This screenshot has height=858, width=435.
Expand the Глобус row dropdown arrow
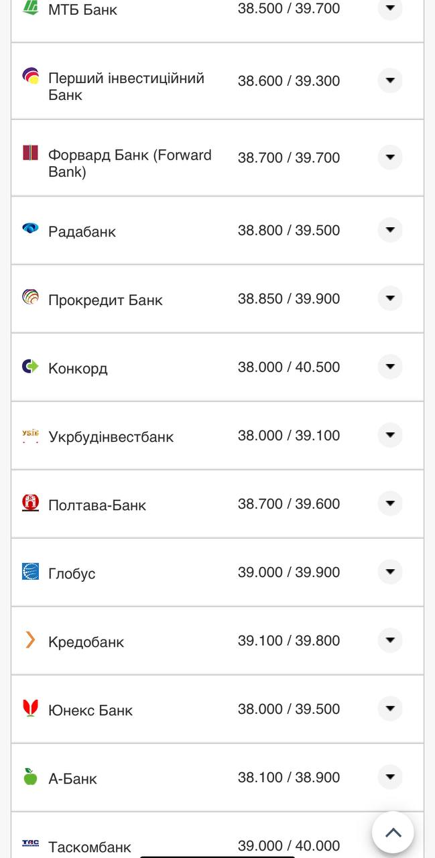[x=390, y=572]
